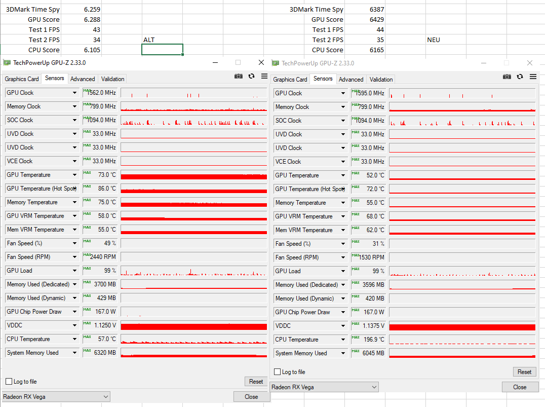Enable Log to file in right GPU-Z window
The height and width of the screenshot is (407, 545).
coord(278,372)
